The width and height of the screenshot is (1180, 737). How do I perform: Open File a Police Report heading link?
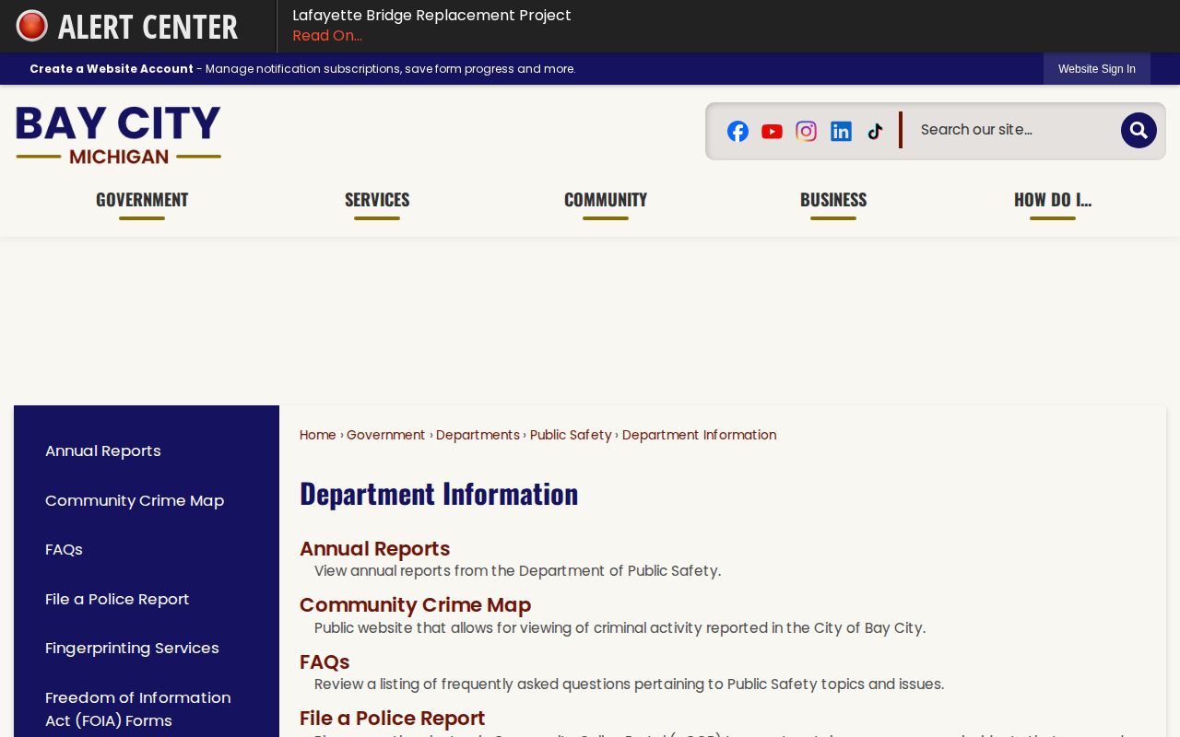[x=392, y=719]
